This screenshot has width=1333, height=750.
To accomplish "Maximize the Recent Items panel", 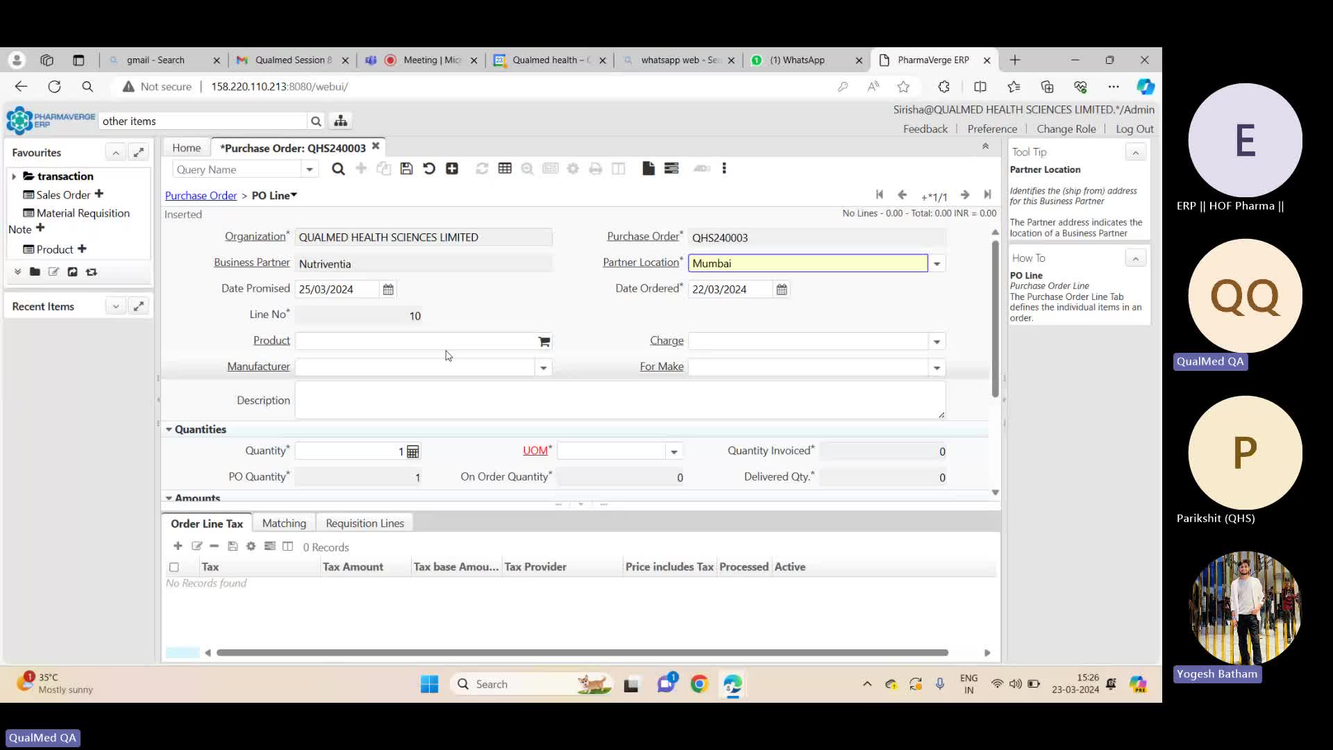I will click(x=139, y=306).
